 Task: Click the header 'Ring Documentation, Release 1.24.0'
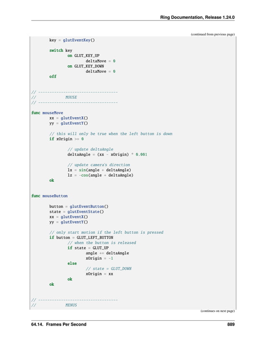click(x=197, y=18)
